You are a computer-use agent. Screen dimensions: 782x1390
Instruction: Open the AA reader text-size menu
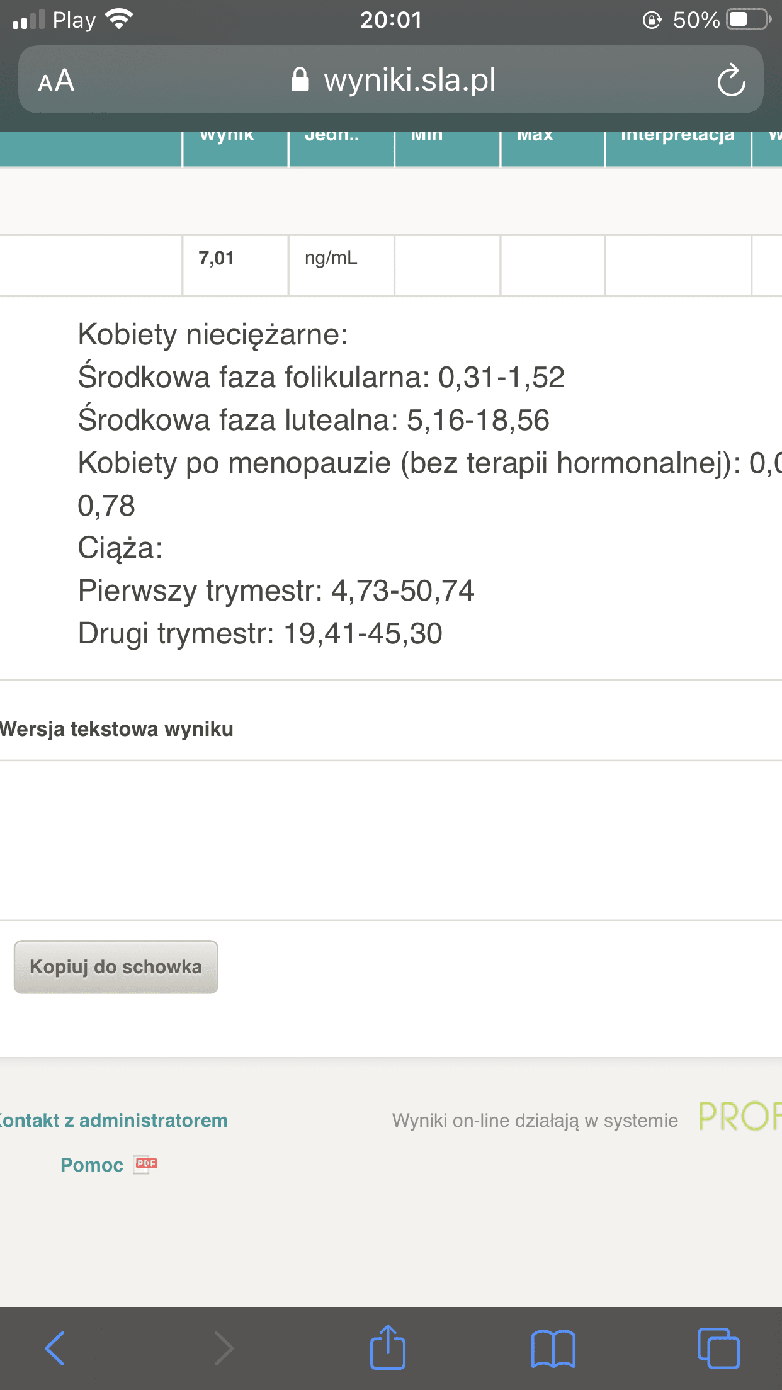[57, 81]
